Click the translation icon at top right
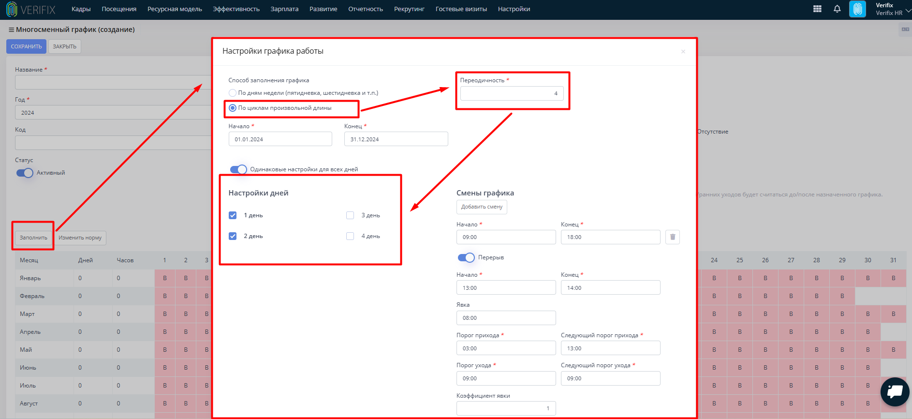The height and width of the screenshot is (419, 912). click(x=905, y=30)
